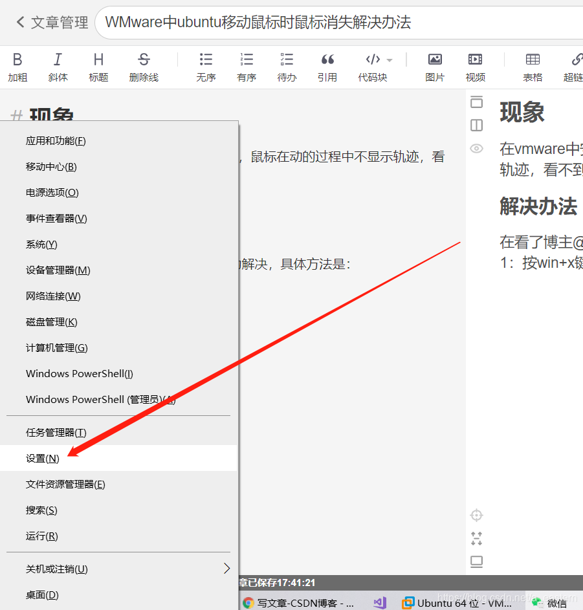Insert a code block (代码块)
Image resolution: width=583 pixels, height=610 pixels.
pyautogui.click(x=373, y=67)
